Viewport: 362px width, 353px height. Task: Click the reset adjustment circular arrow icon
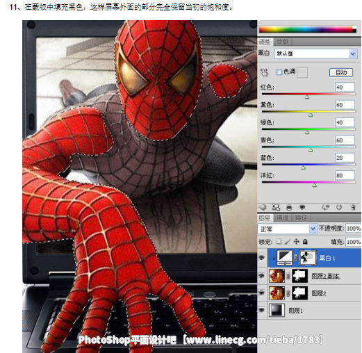pyautogui.click(x=339, y=207)
